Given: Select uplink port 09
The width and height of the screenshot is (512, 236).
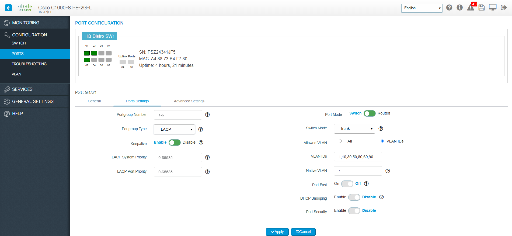Looking at the screenshot, I should tap(123, 62).
